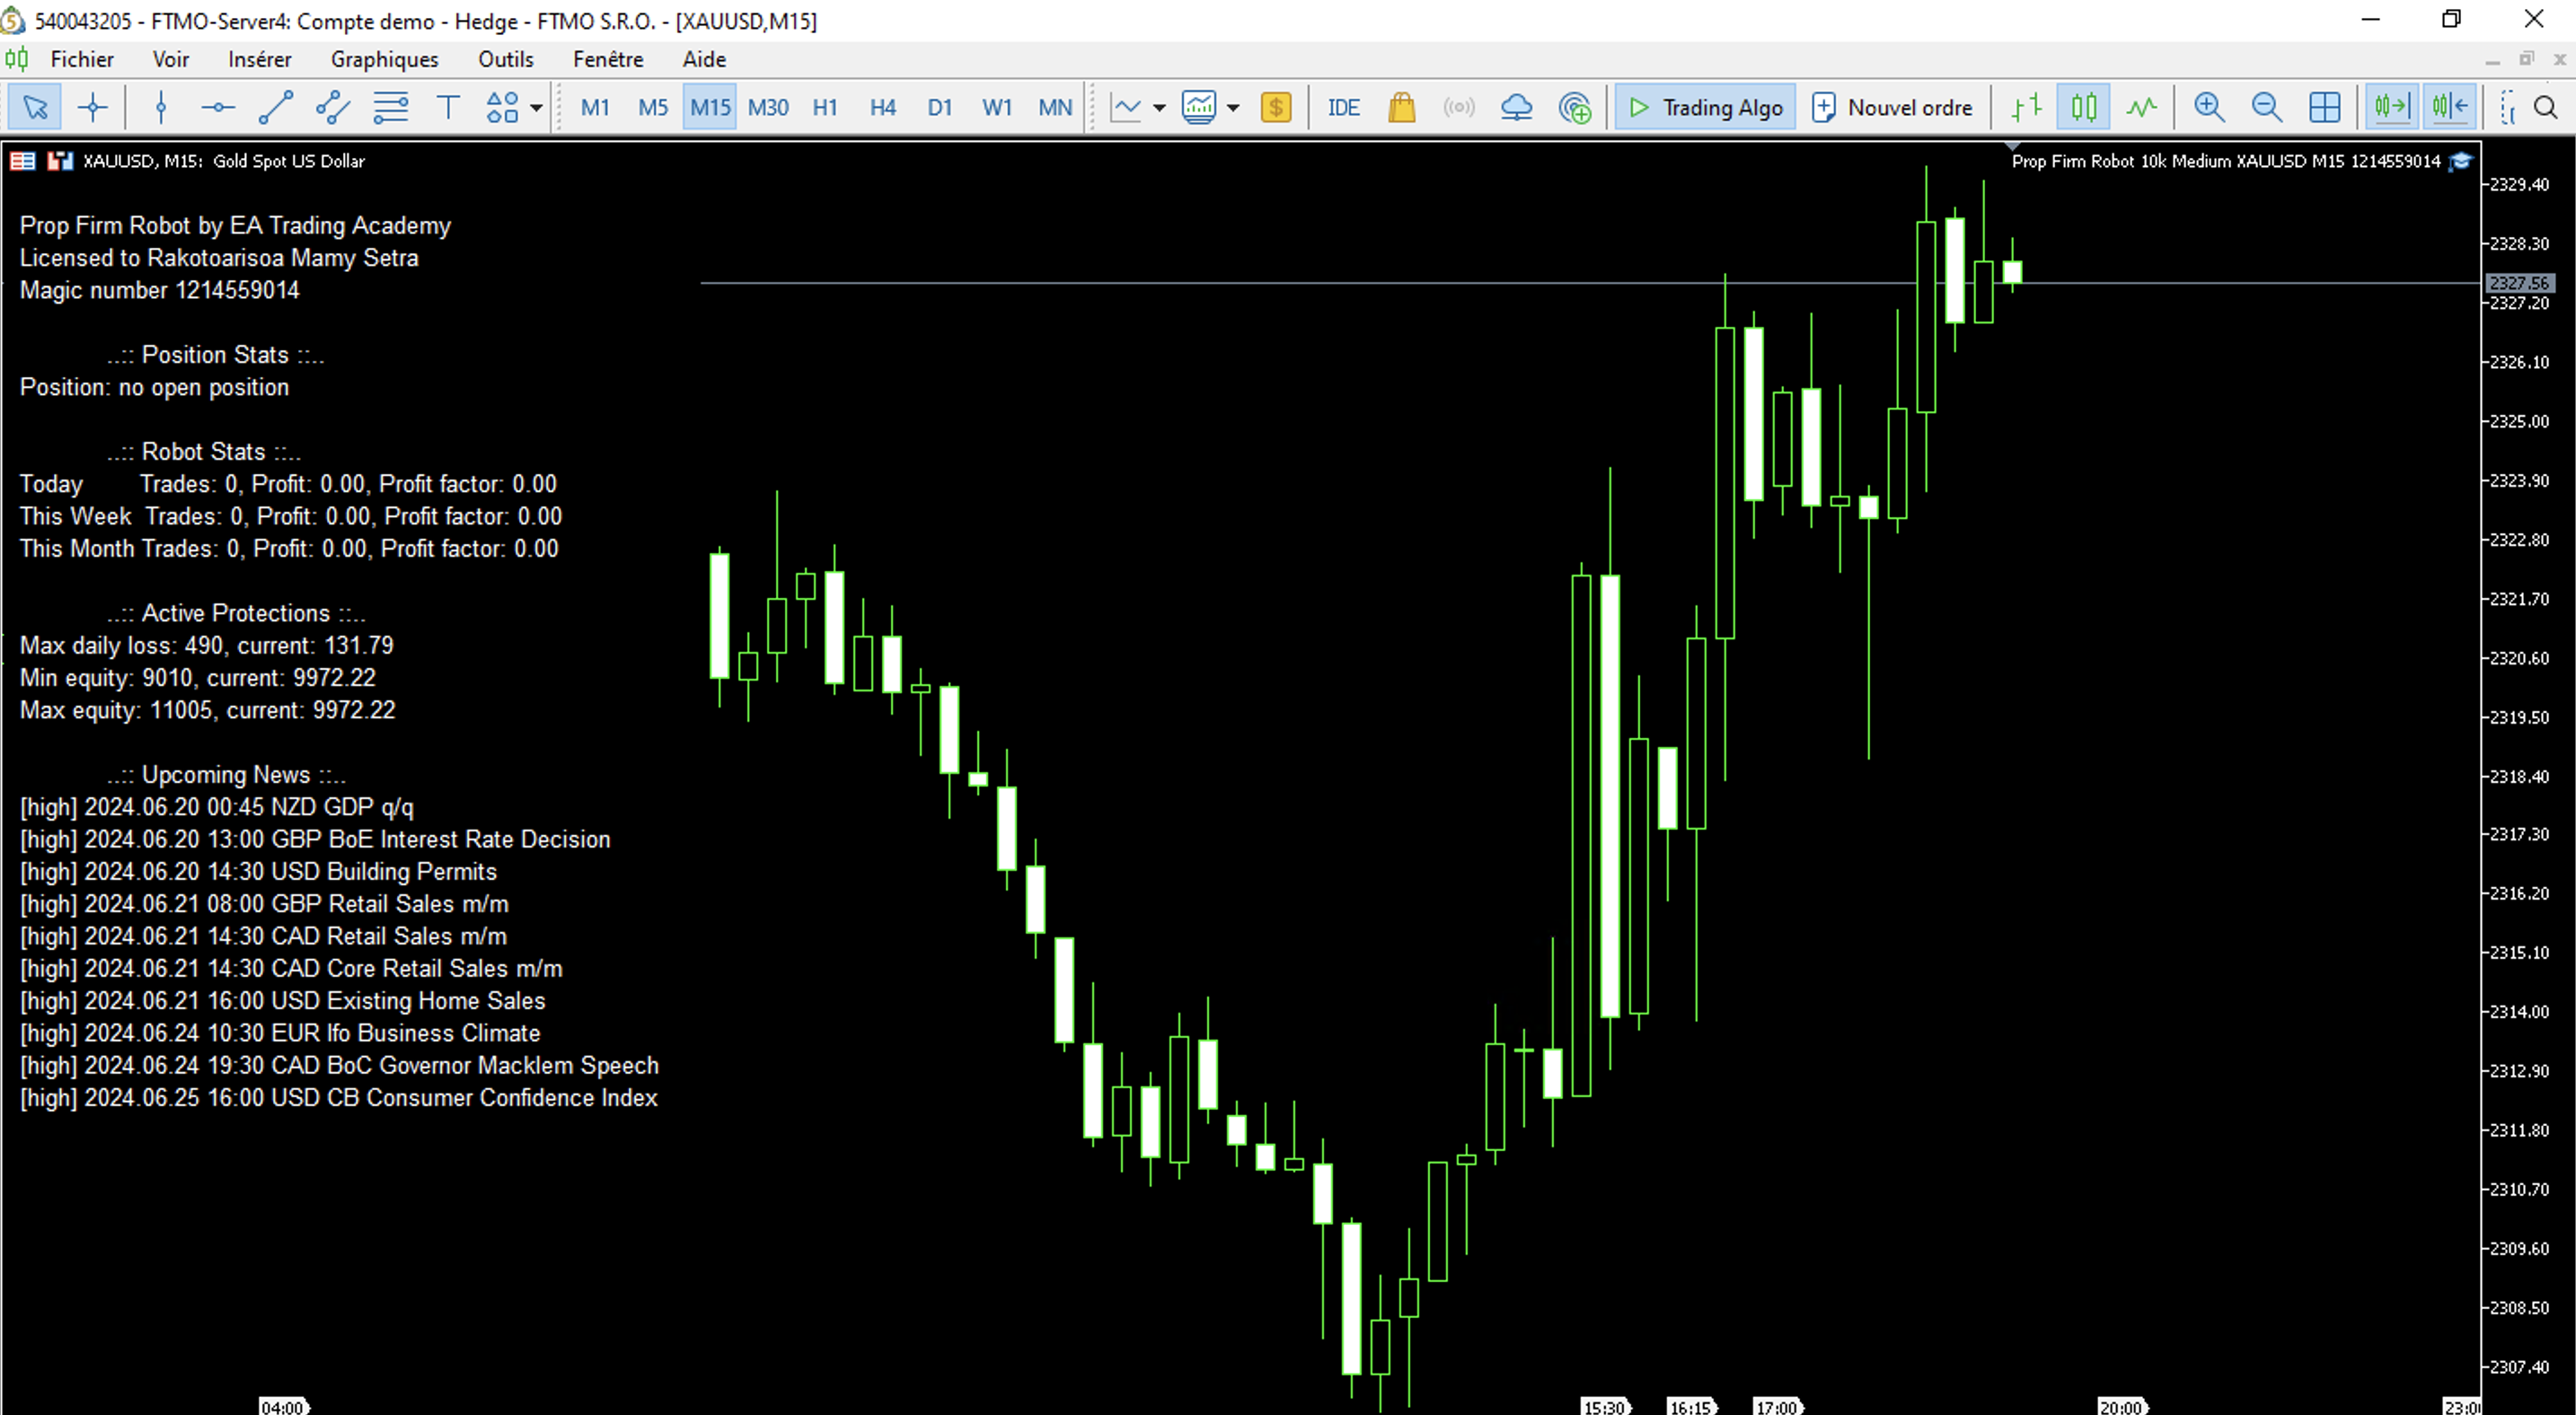Click the one-click trading panel icon
2576x1415 pixels.
(22, 161)
